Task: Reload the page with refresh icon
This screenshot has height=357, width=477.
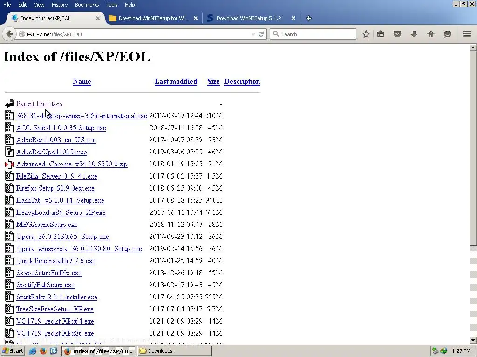Action: (x=261, y=34)
